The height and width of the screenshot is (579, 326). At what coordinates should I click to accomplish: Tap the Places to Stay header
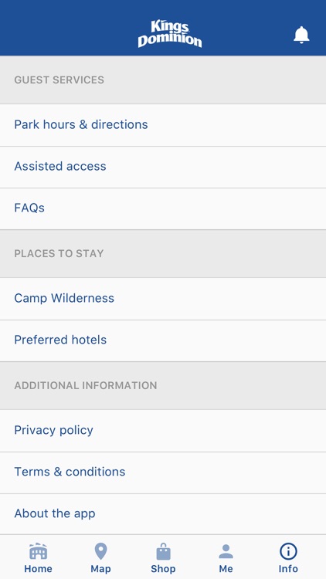[x=59, y=253]
